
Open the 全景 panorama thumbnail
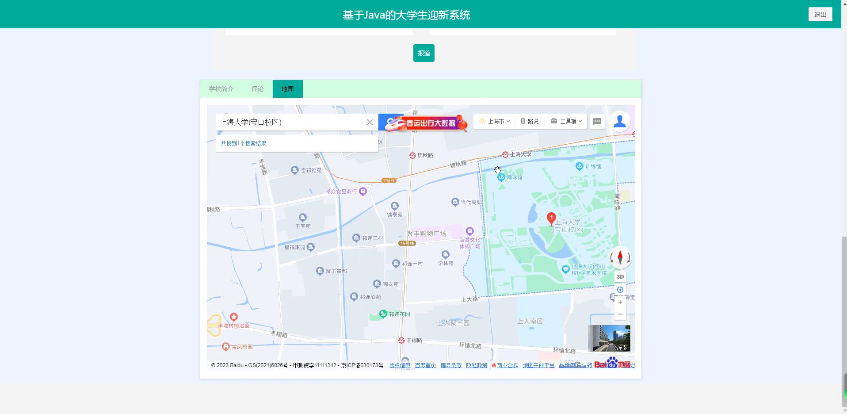coord(609,338)
